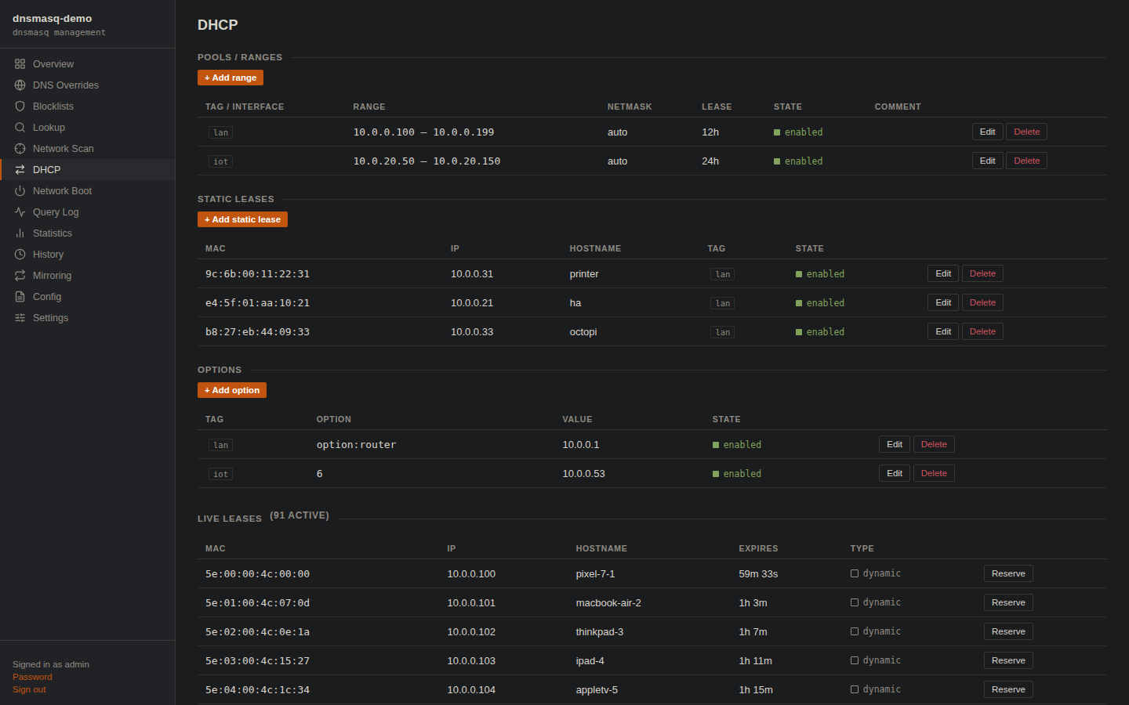Edit the printer static lease

943,273
